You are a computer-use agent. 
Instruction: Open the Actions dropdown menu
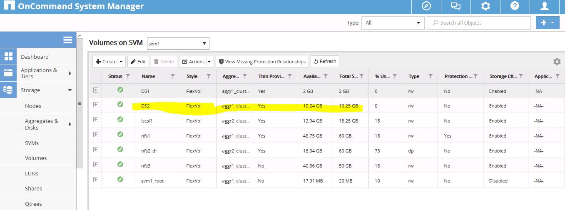coord(197,62)
